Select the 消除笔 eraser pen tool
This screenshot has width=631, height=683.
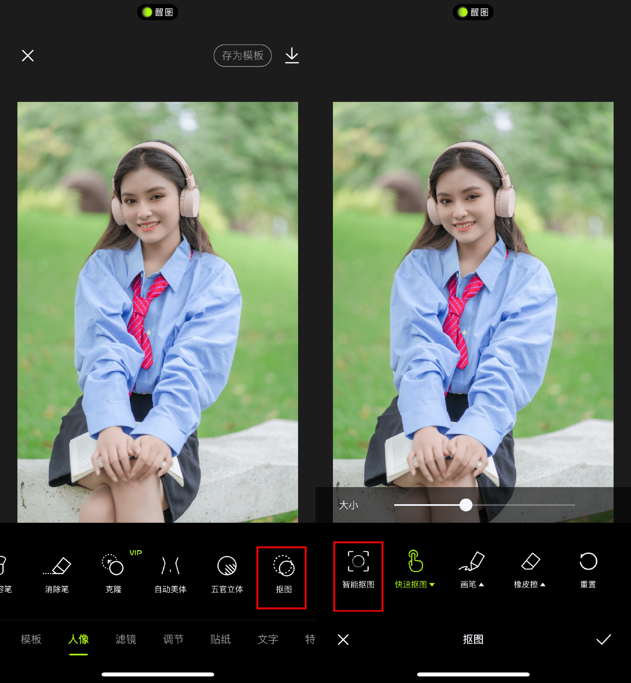[x=57, y=575]
